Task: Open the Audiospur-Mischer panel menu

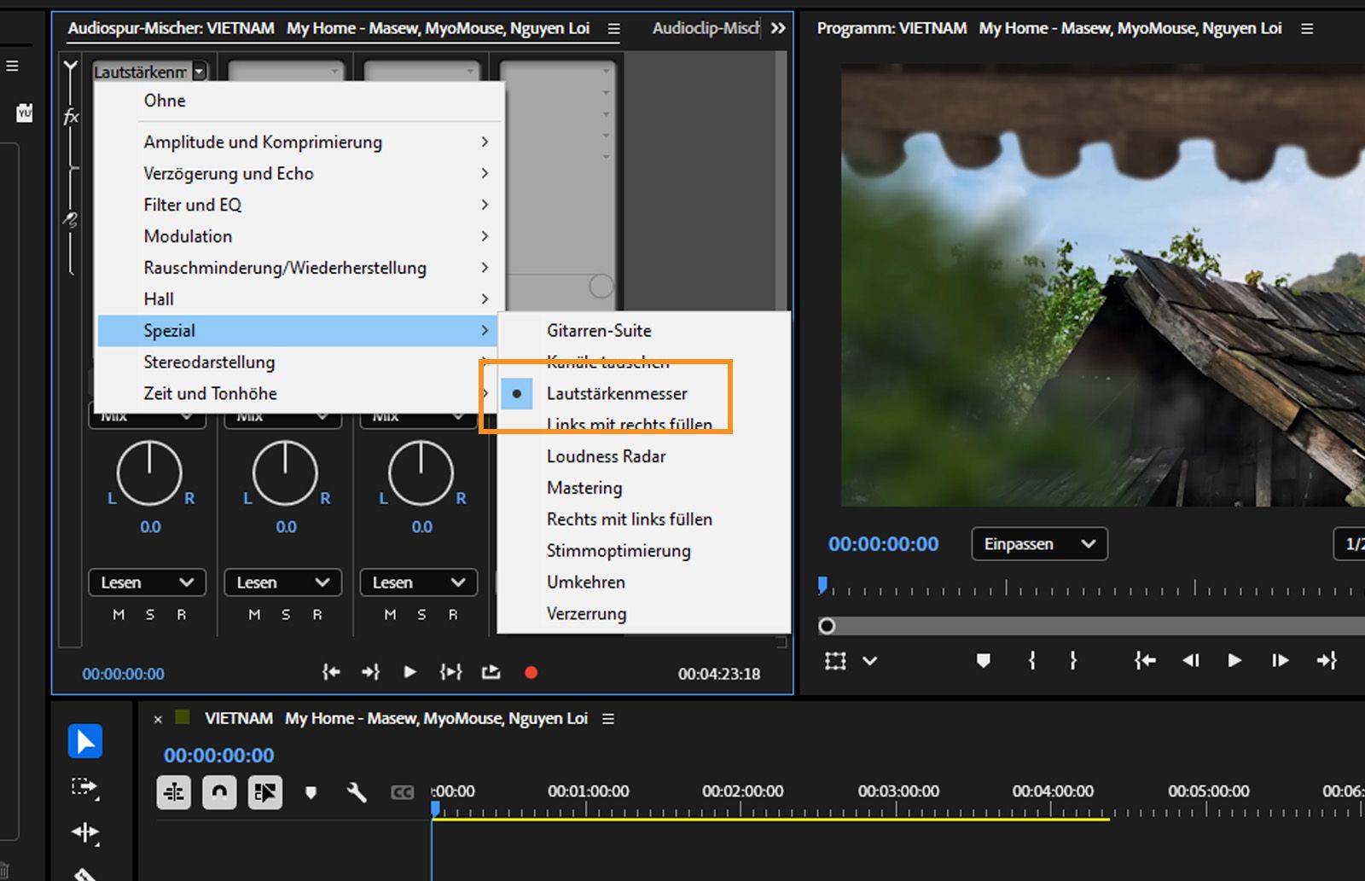Action: coord(613,28)
